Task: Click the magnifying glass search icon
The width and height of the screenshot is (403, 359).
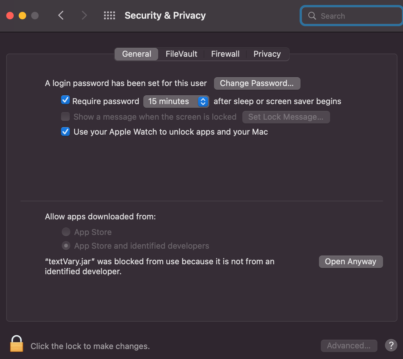Action: [x=312, y=16]
